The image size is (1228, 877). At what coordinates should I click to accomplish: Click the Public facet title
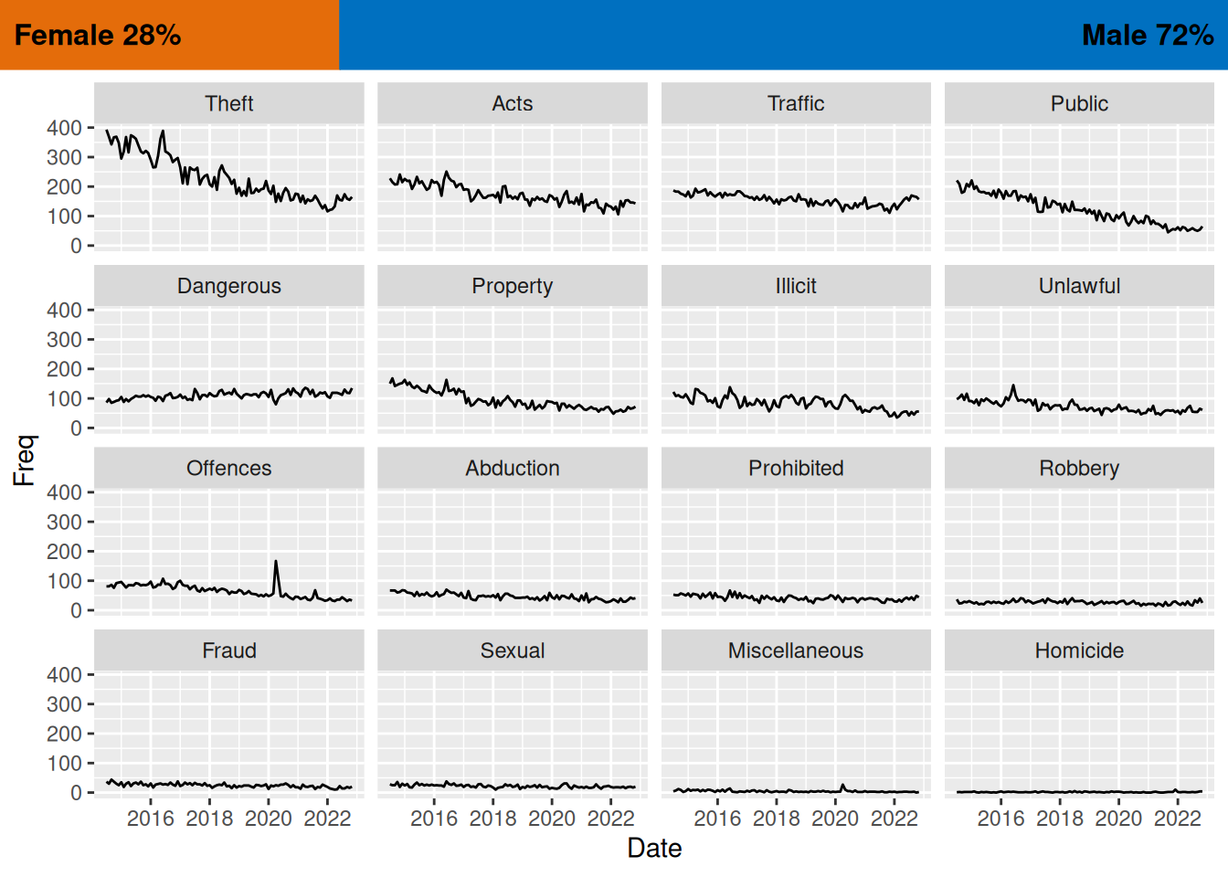click(1079, 104)
